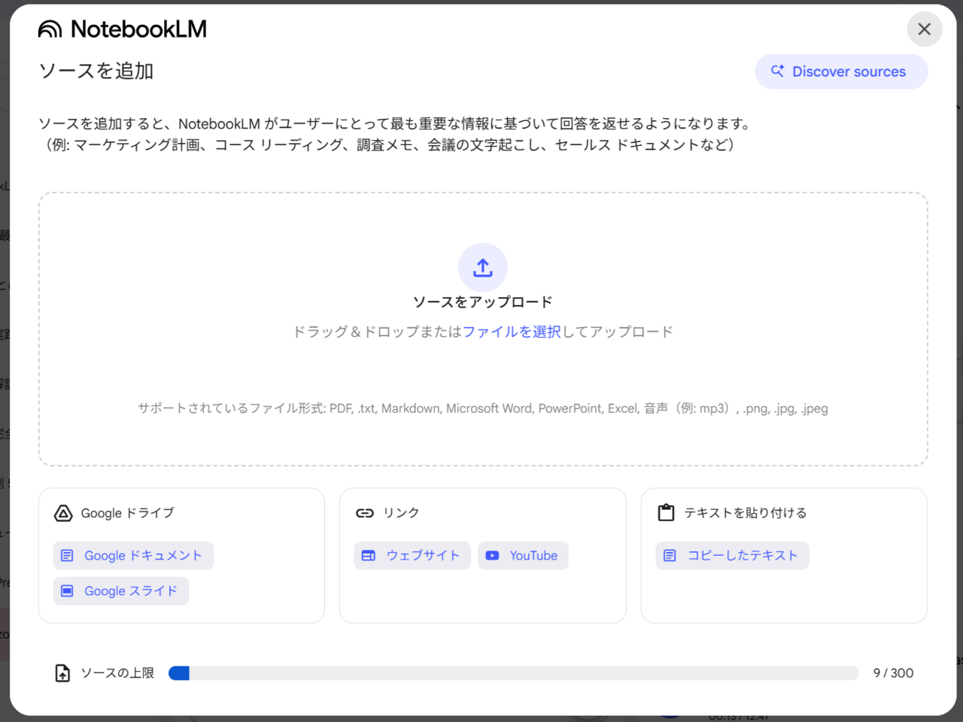
Task: Click the ファイルを選択 link
Action: click(512, 332)
